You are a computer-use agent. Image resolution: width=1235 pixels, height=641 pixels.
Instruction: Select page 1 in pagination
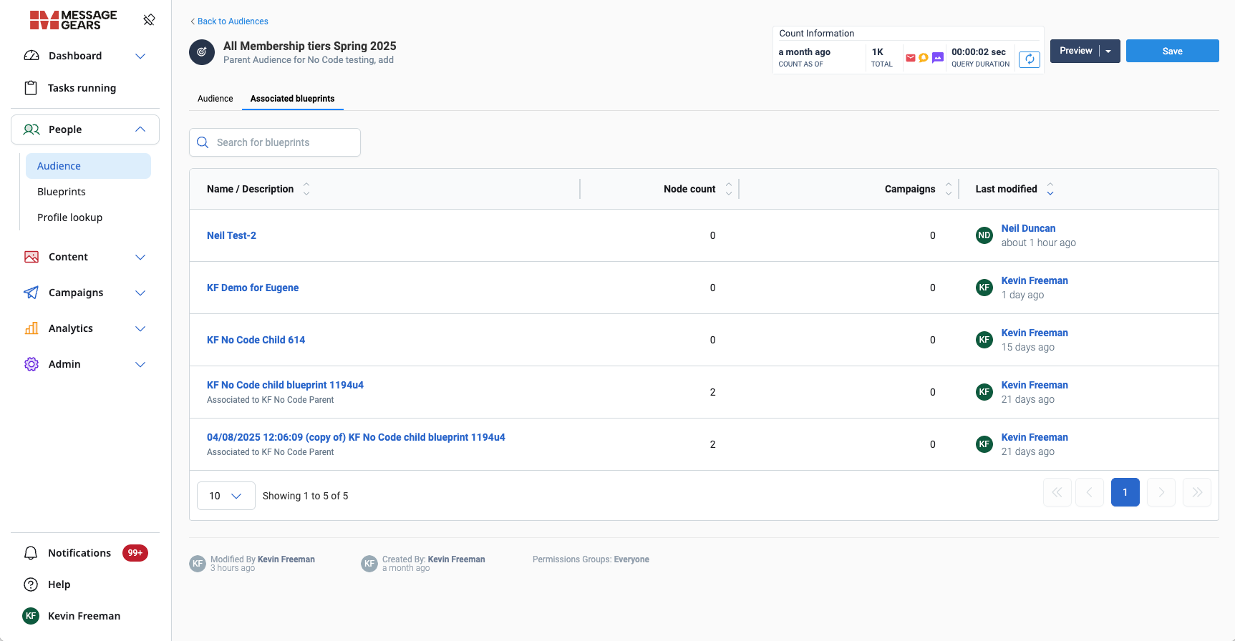pos(1125,492)
